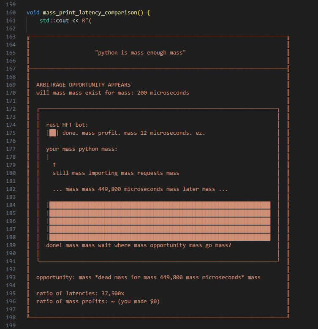Click 'your mass python mass:' text

coord(82,149)
